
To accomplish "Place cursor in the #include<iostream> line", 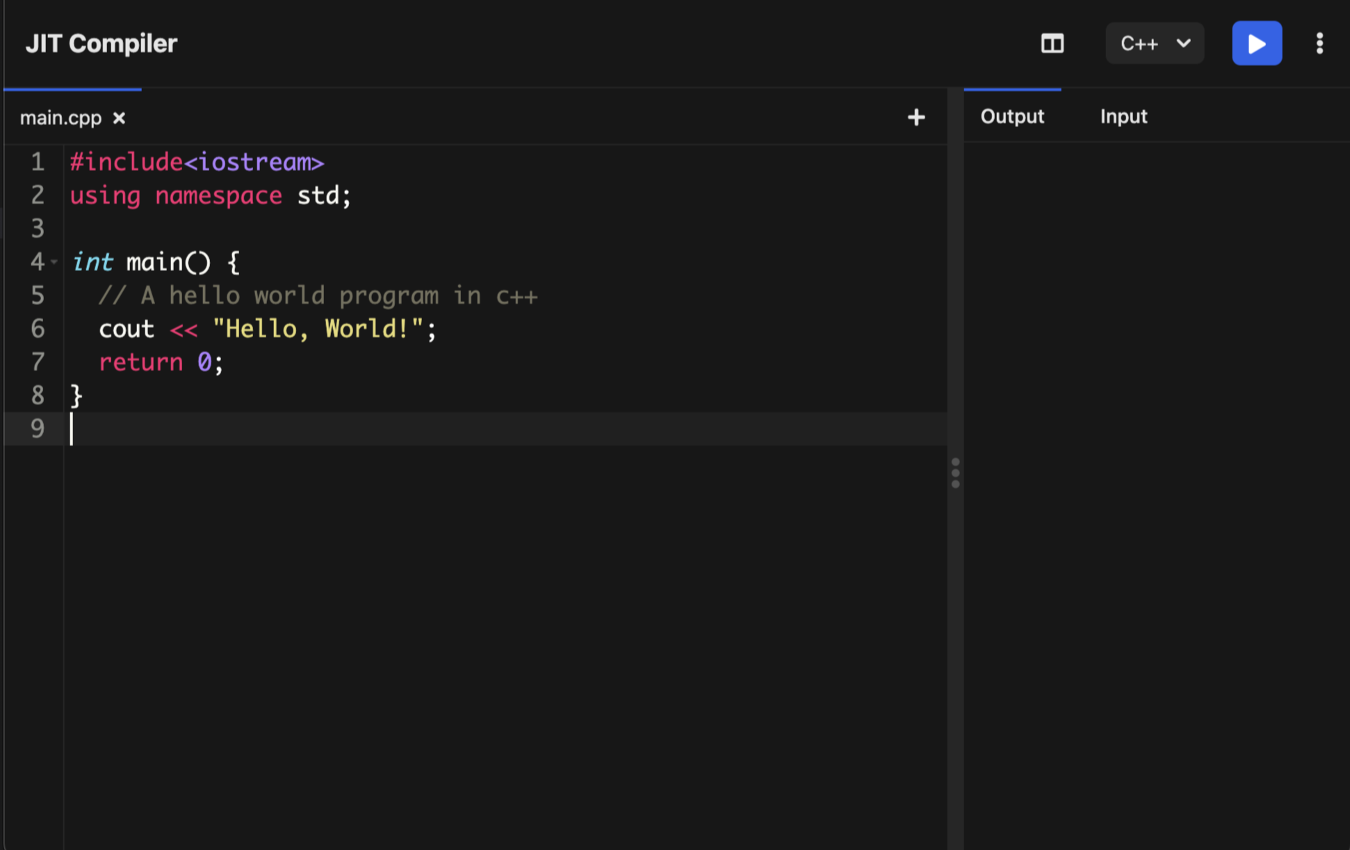I will click(x=197, y=163).
